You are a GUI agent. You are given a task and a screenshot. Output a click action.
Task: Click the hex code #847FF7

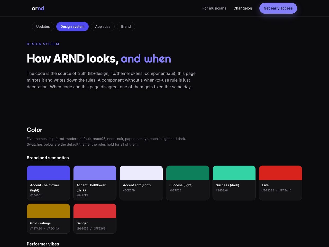(83, 196)
